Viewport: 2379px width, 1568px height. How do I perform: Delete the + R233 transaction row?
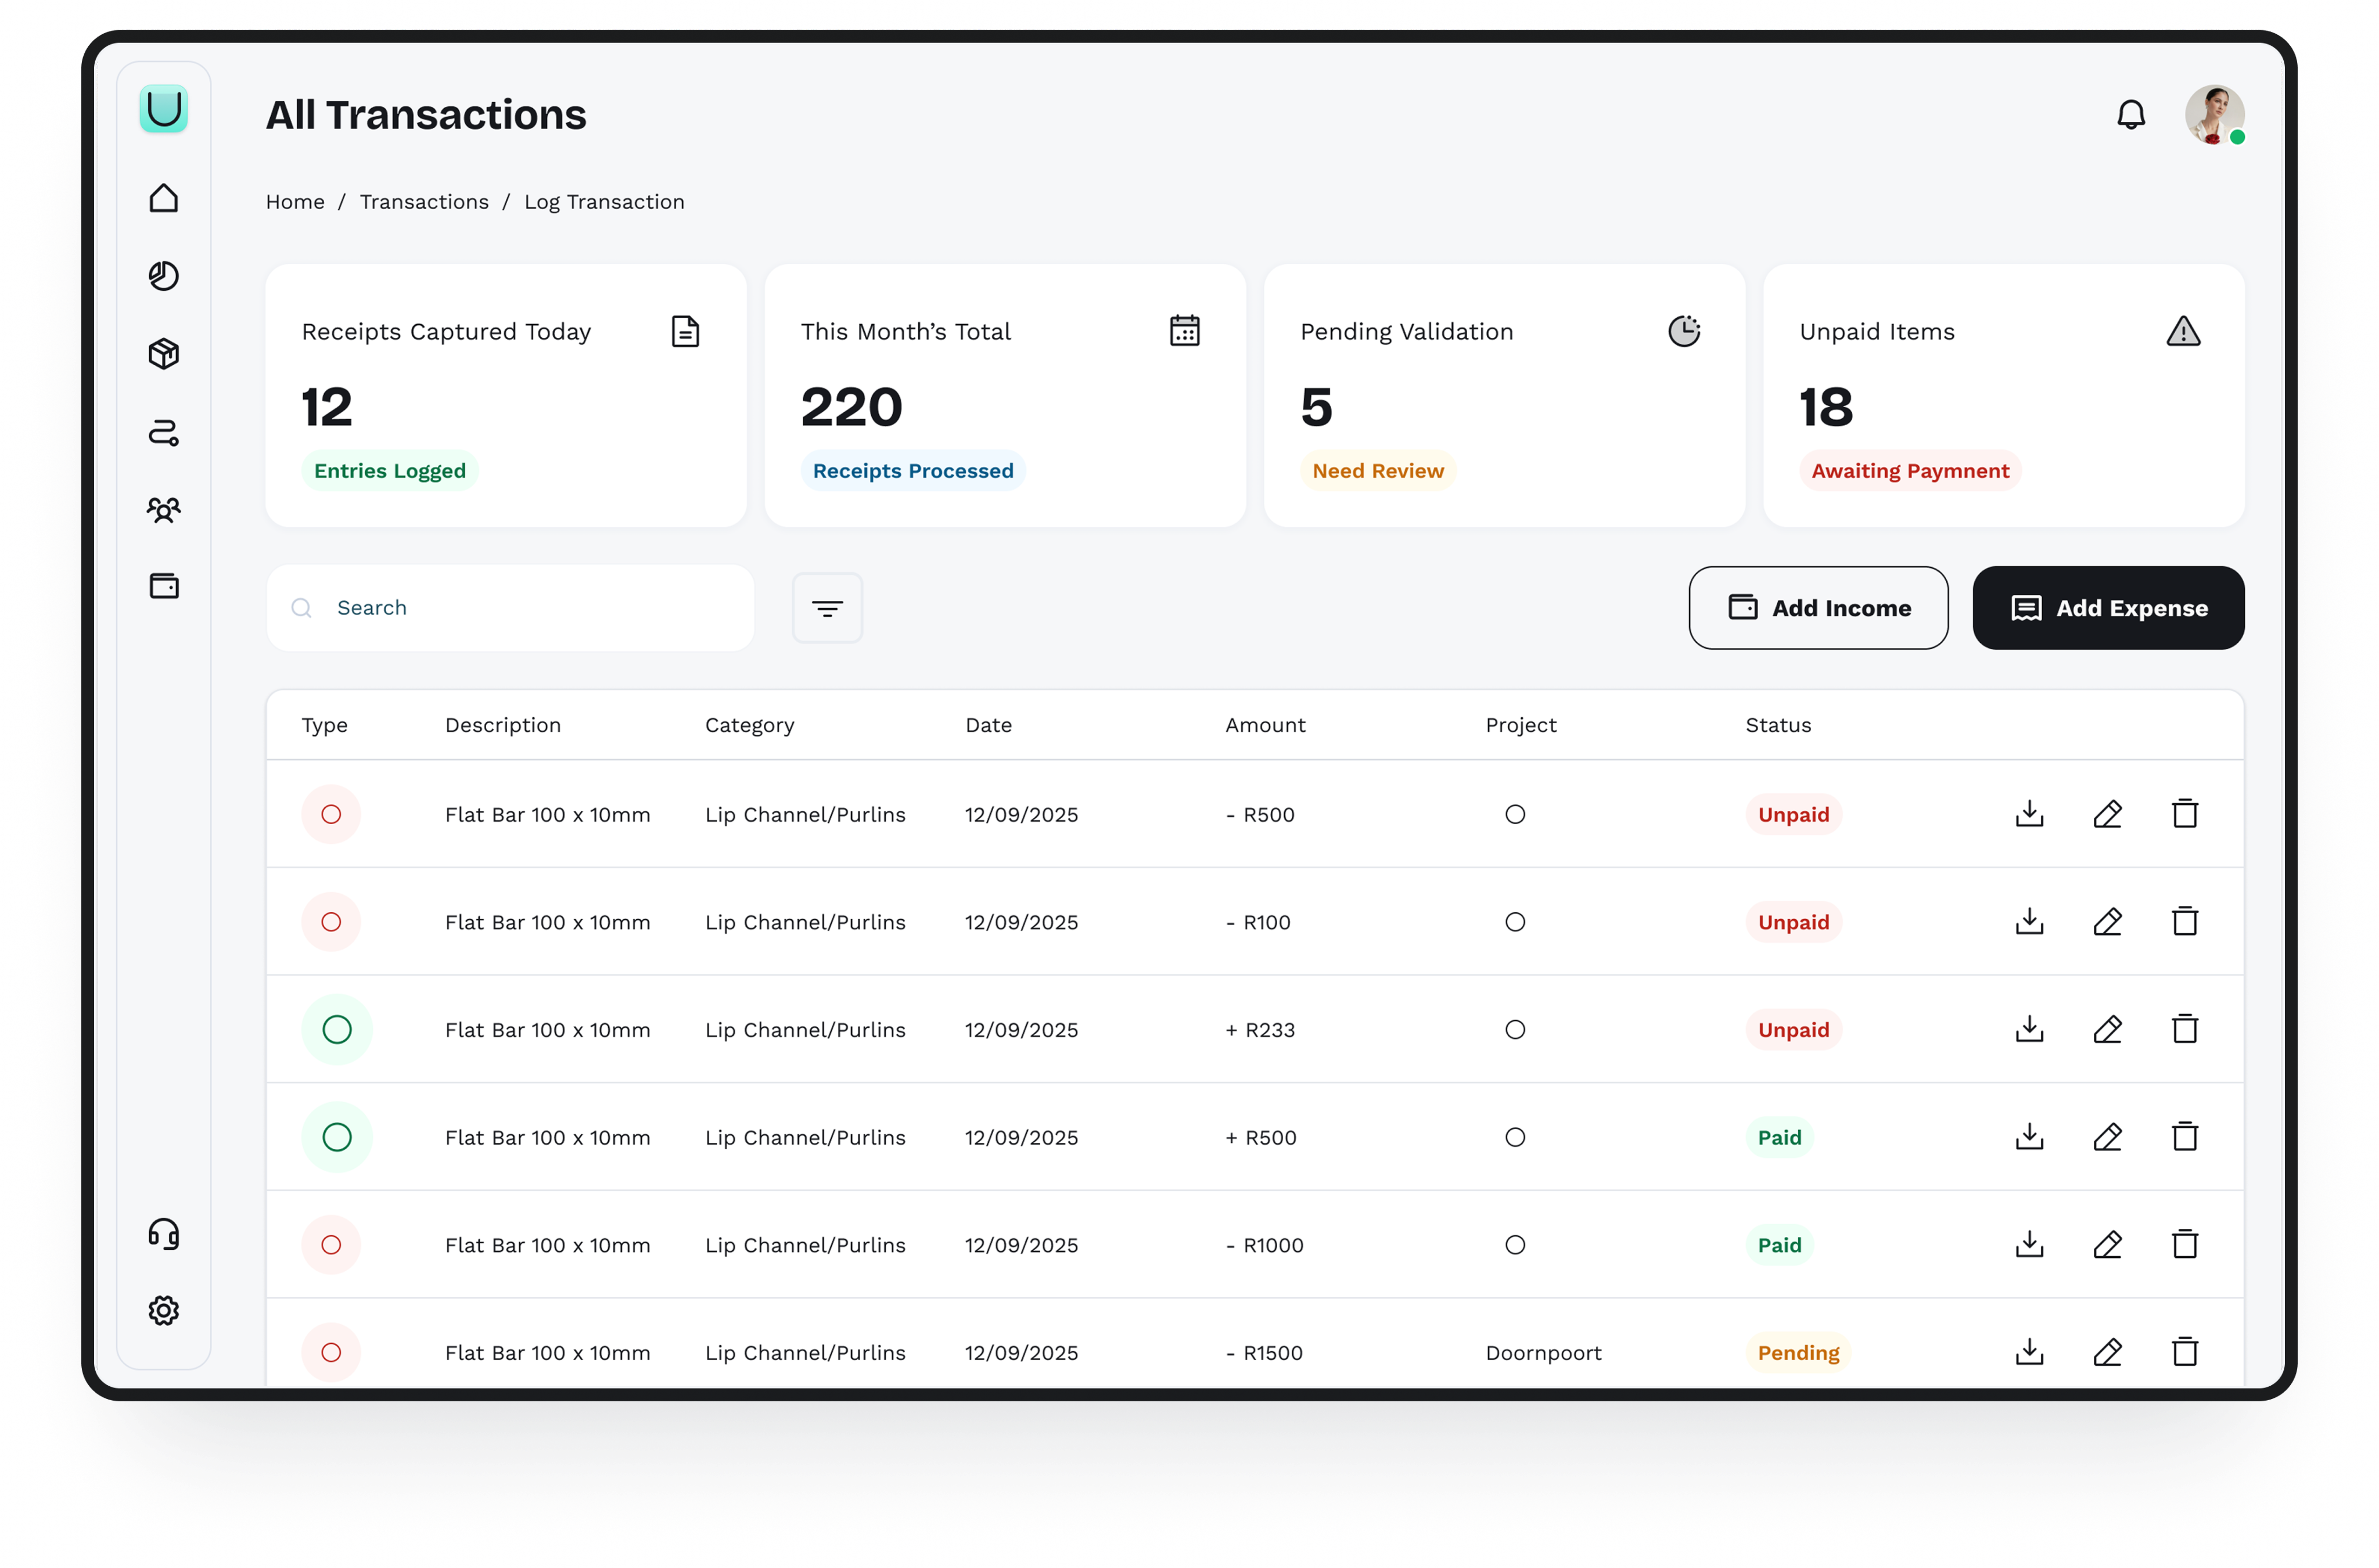[2185, 1029]
